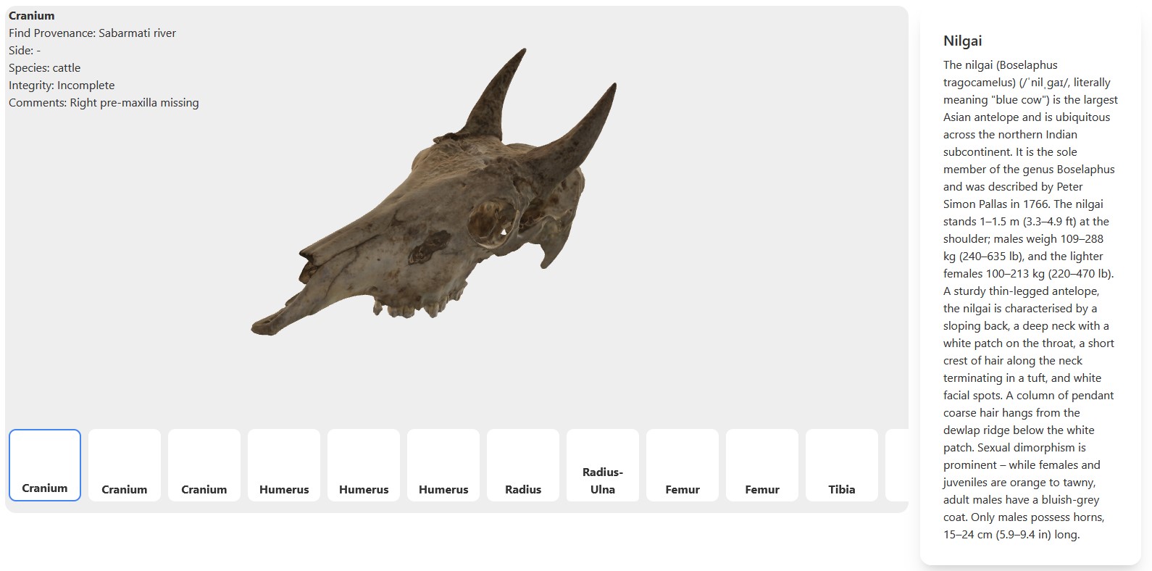Select the first, highlighted Cranium thumbnail

[45, 465]
